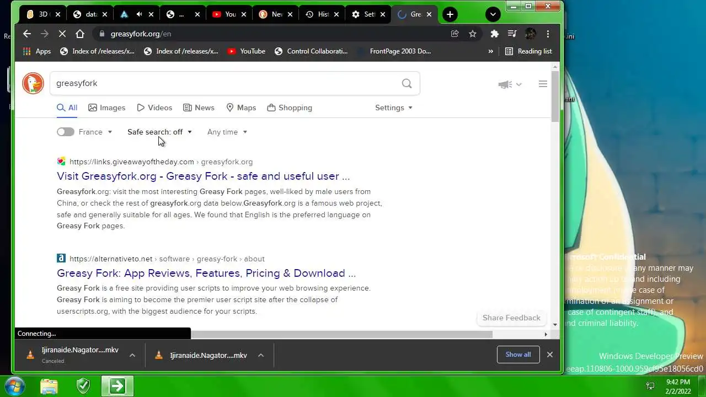This screenshot has height=397, width=706.
Task: Click the horizontal page scrollbar thumb
Action: click(341, 334)
